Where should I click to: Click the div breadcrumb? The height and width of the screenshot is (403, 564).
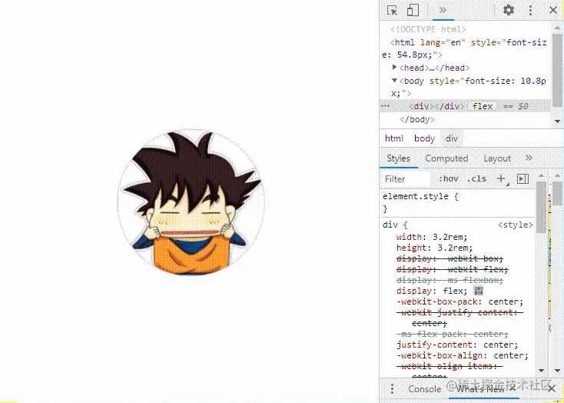[x=451, y=138]
